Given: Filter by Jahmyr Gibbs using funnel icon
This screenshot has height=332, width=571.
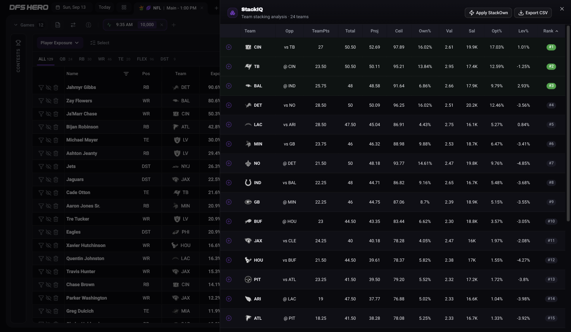Looking at the screenshot, I should point(41,87).
